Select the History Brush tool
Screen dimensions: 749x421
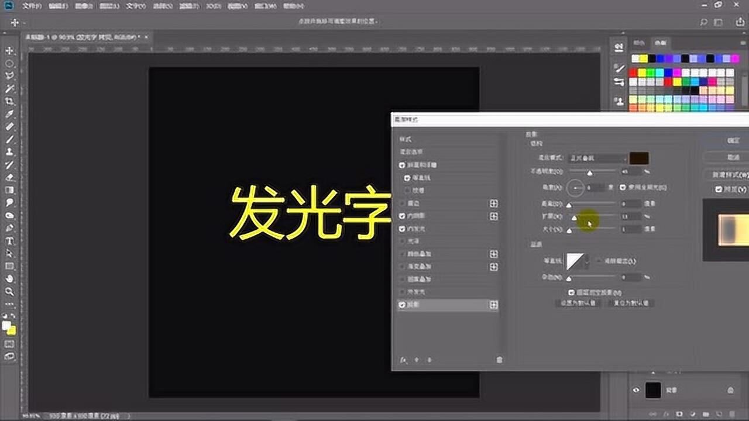click(x=9, y=165)
